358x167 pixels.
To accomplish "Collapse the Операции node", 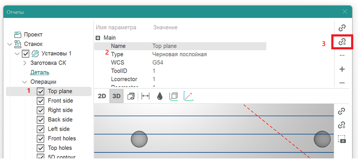I will (x=25, y=82).
